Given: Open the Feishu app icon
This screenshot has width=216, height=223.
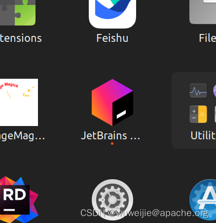Looking at the screenshot, I should (112, 14).
